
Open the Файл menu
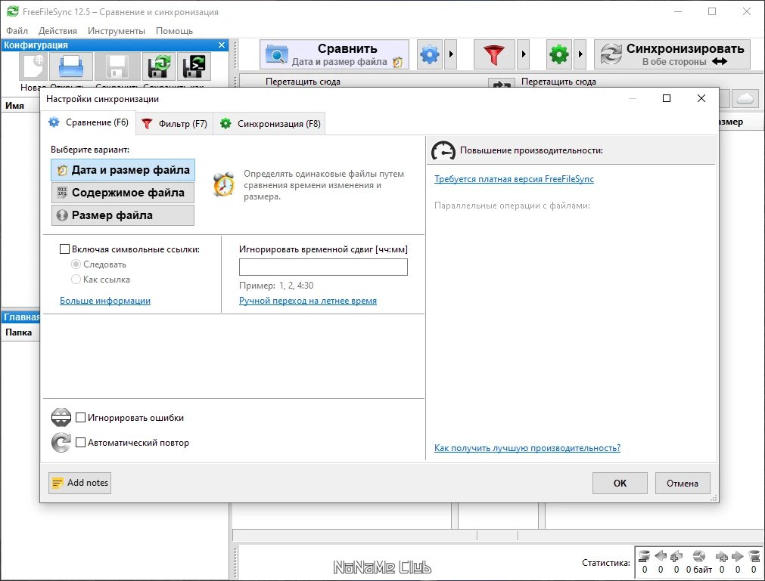tap(17, 31)
